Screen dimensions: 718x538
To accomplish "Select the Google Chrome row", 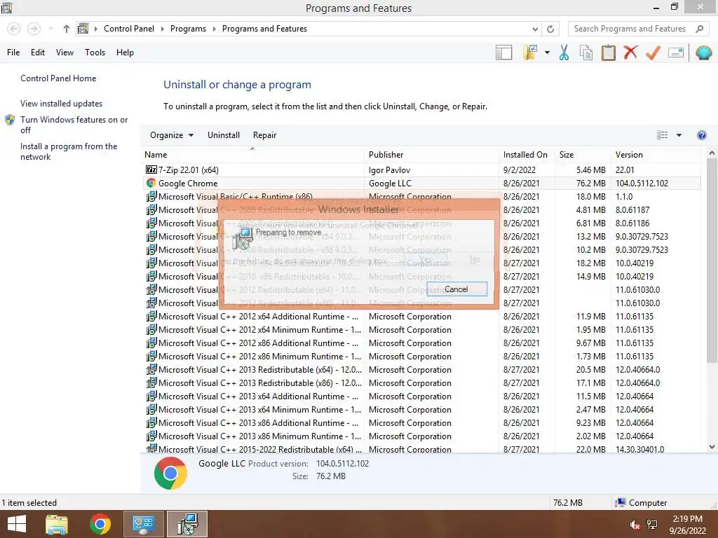I will [421, 183].
